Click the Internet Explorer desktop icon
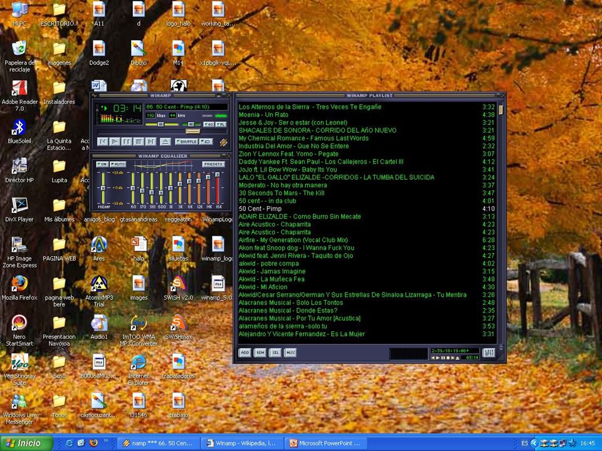Screen dimensions: 602x451 (139, 370)
